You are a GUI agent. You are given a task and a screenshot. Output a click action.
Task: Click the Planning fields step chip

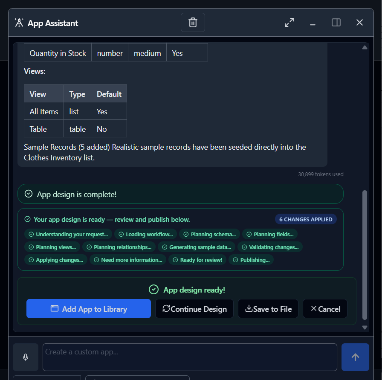tap(270, 234)
